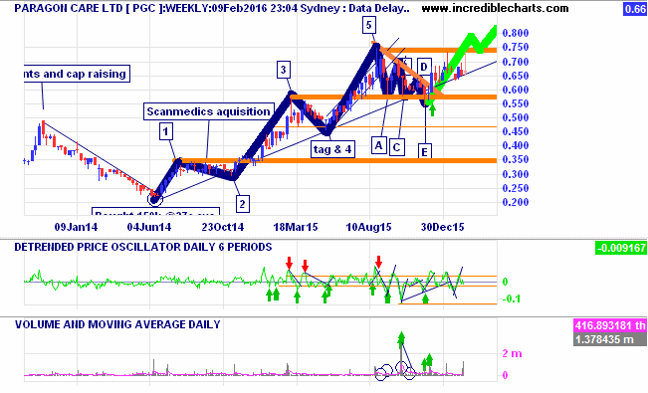Select the label D box near the top
The image size is (648, 393).
[x=424, y=67]
